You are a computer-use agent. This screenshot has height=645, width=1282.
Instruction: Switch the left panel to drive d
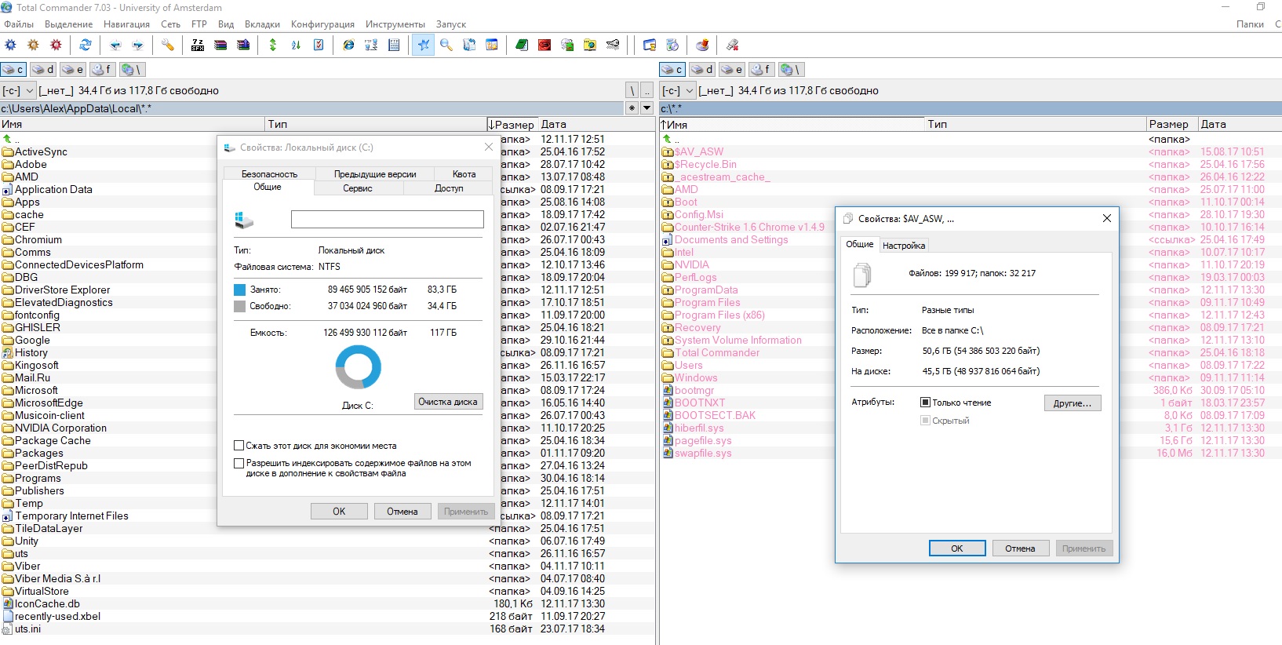tap(43, 70)
